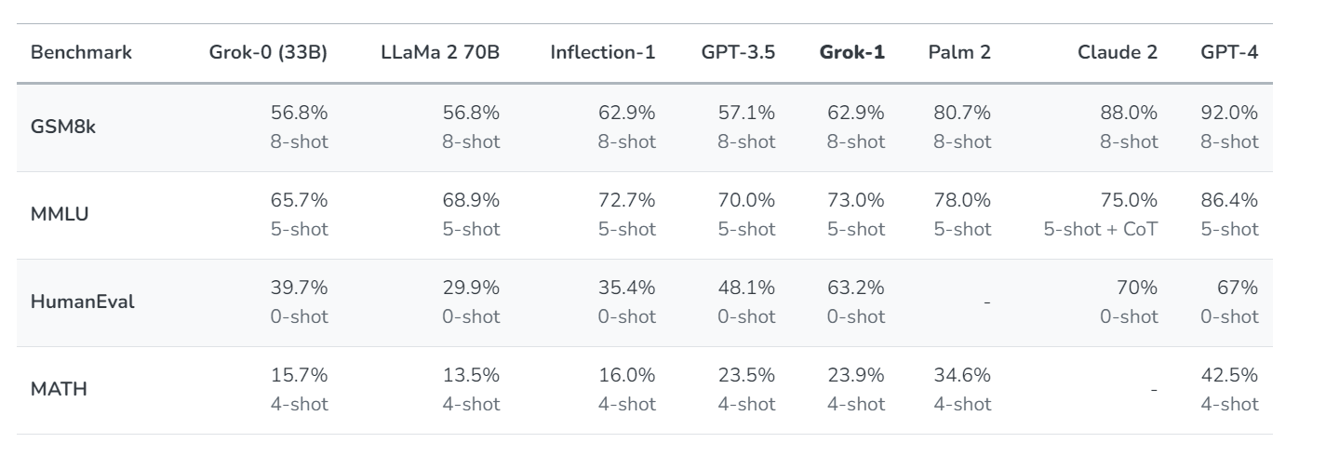This screenshot has height=456, width=1326.
Task: Click the MMLU row label
Action: (x=59, y=216)
